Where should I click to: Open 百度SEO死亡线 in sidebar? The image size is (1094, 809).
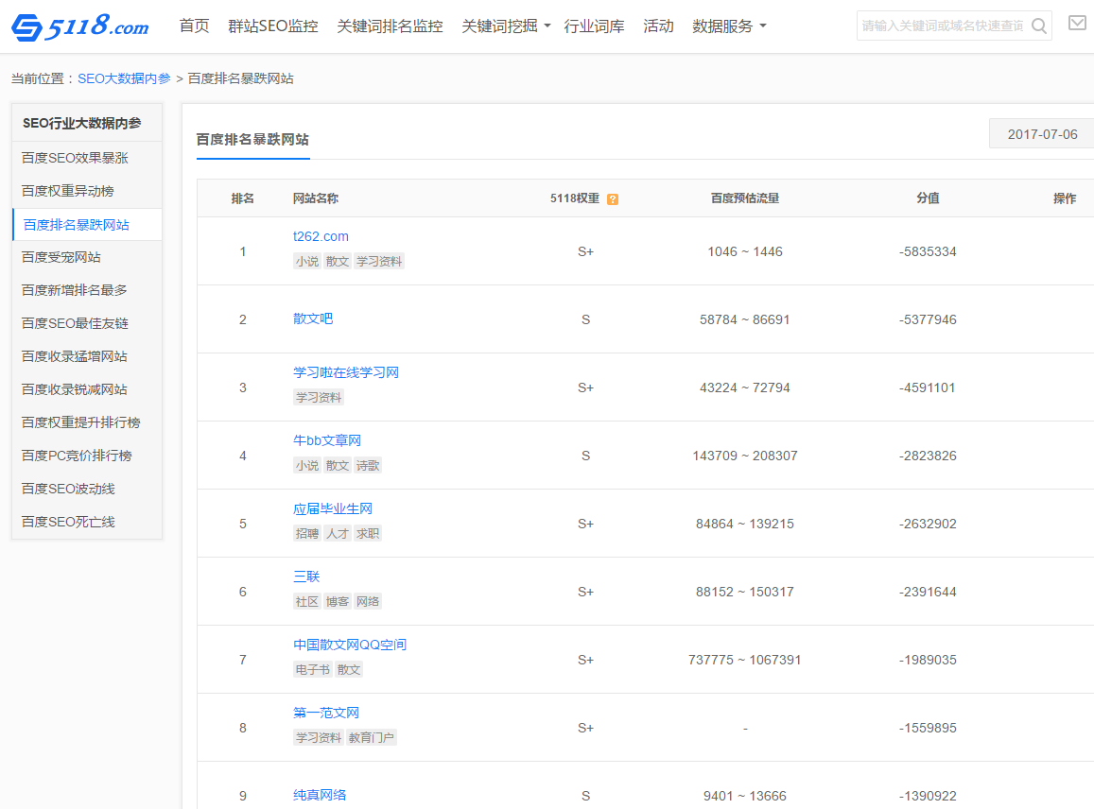pyautogui.click(x=68, y=522)
